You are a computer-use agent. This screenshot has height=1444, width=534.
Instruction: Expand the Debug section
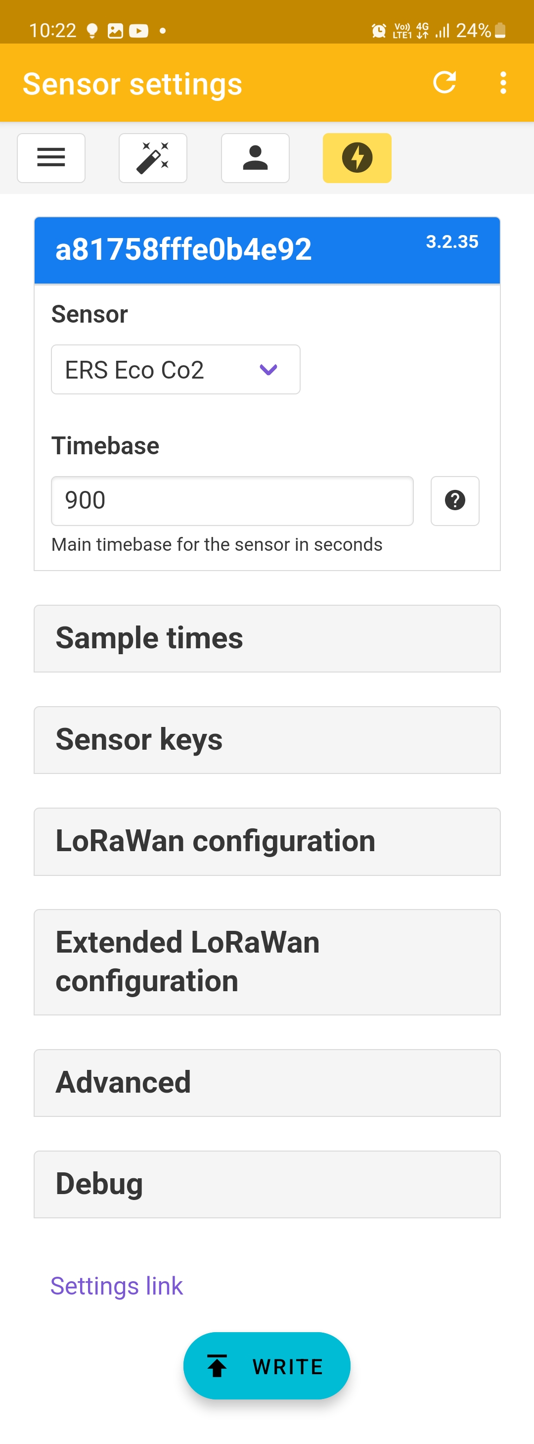tap(267, 1184)
